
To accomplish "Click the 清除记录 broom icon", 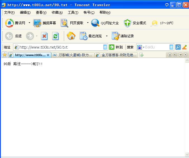I will (x=116, y=36).
